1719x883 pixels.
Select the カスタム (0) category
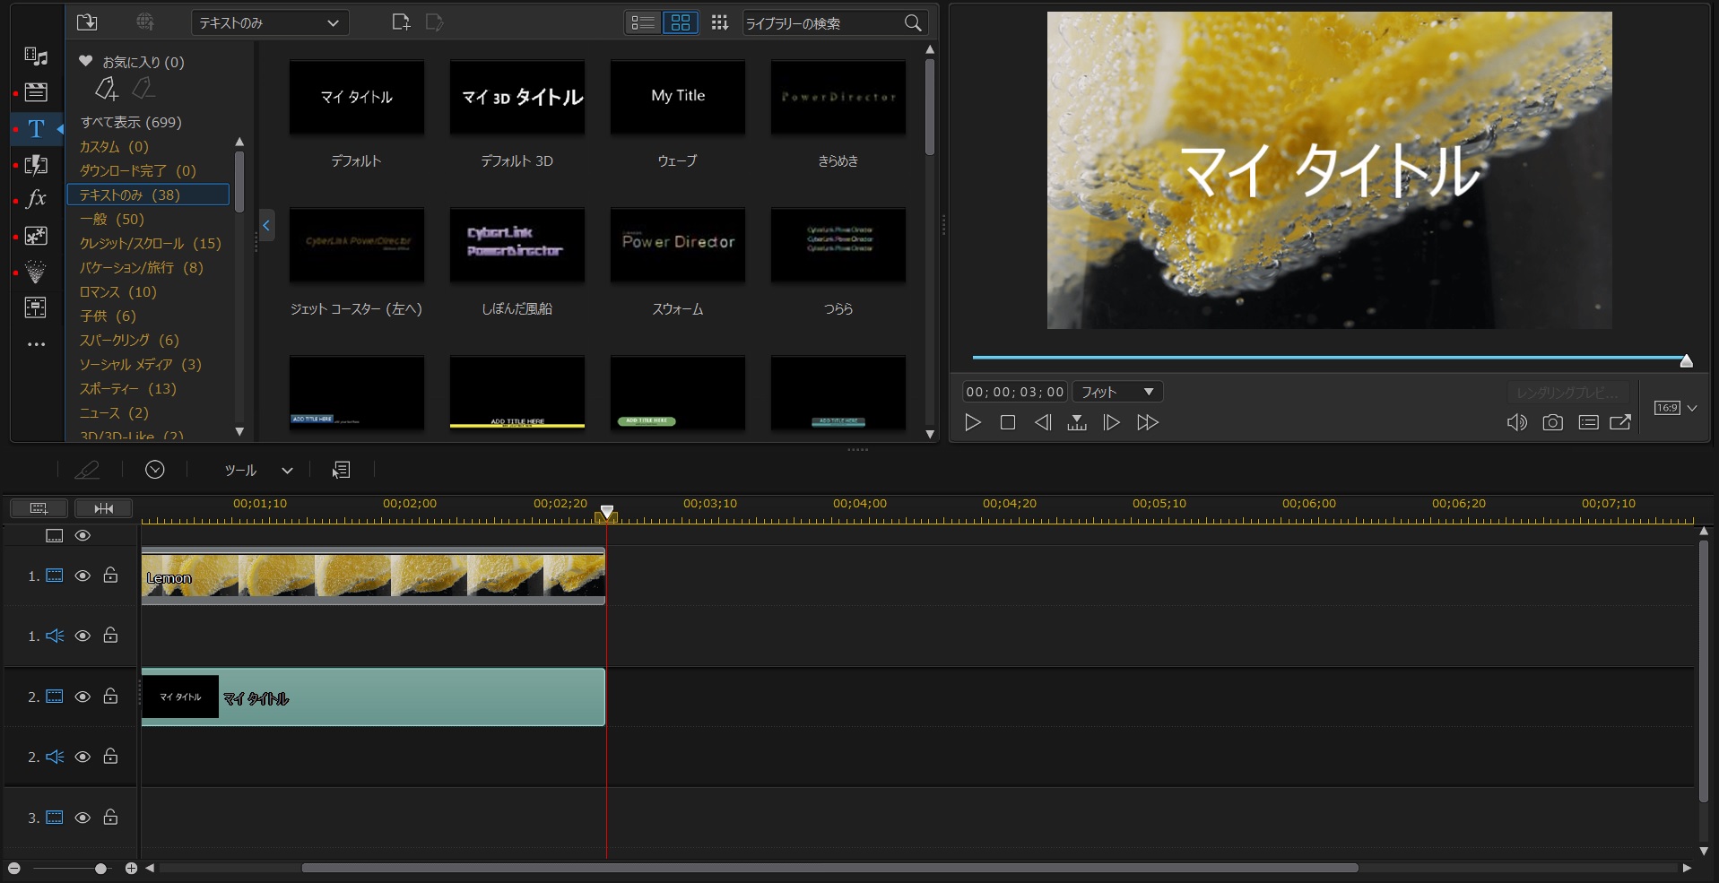(114, 146)
